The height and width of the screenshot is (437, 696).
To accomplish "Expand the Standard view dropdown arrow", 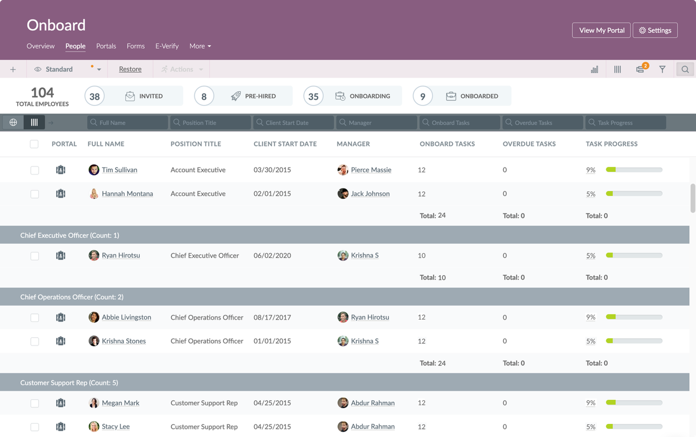I will point(99,70).
